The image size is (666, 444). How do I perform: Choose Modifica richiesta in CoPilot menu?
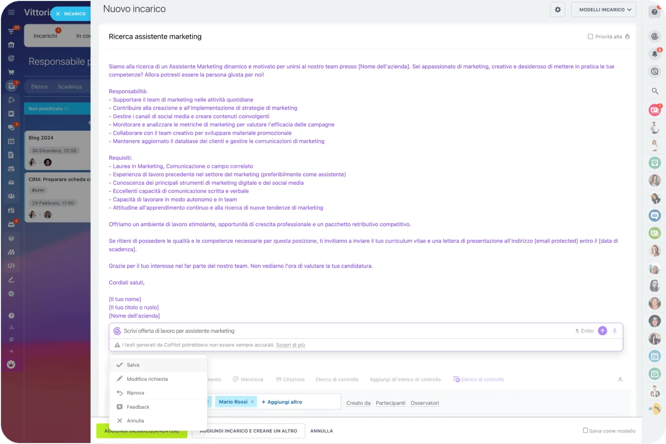(147, 379)
